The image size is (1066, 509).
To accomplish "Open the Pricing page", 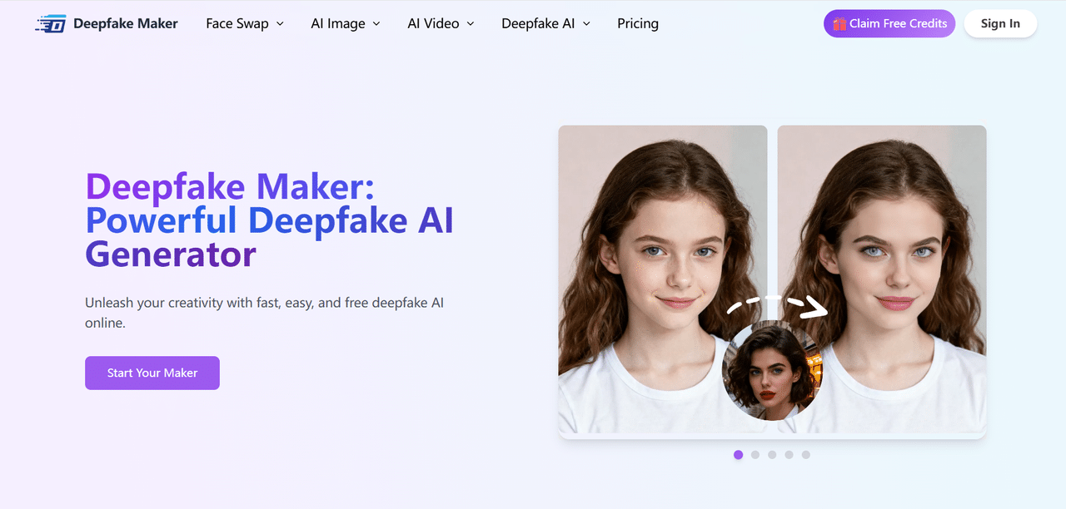I will [x=637, y=23].
